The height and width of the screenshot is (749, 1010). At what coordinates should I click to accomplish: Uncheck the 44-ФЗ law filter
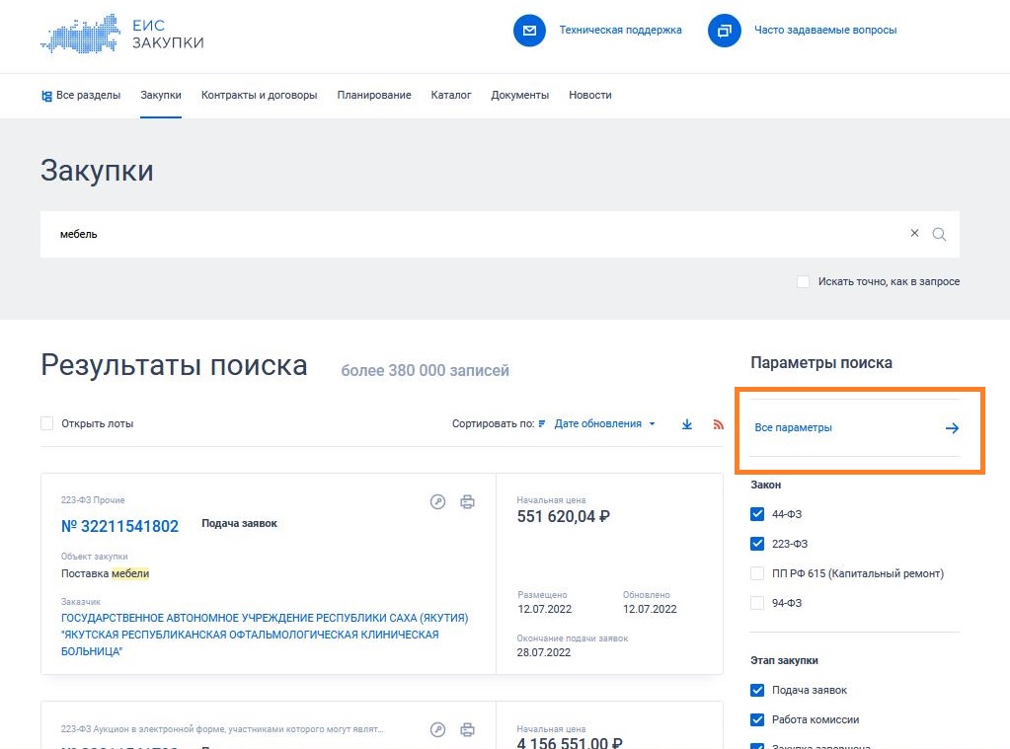coord(757,514)
